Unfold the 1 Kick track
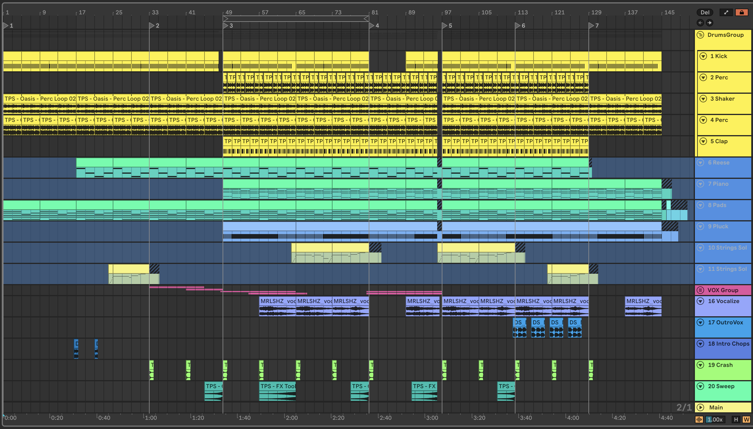This screenshot has height=429, width=753. (703, 56)
